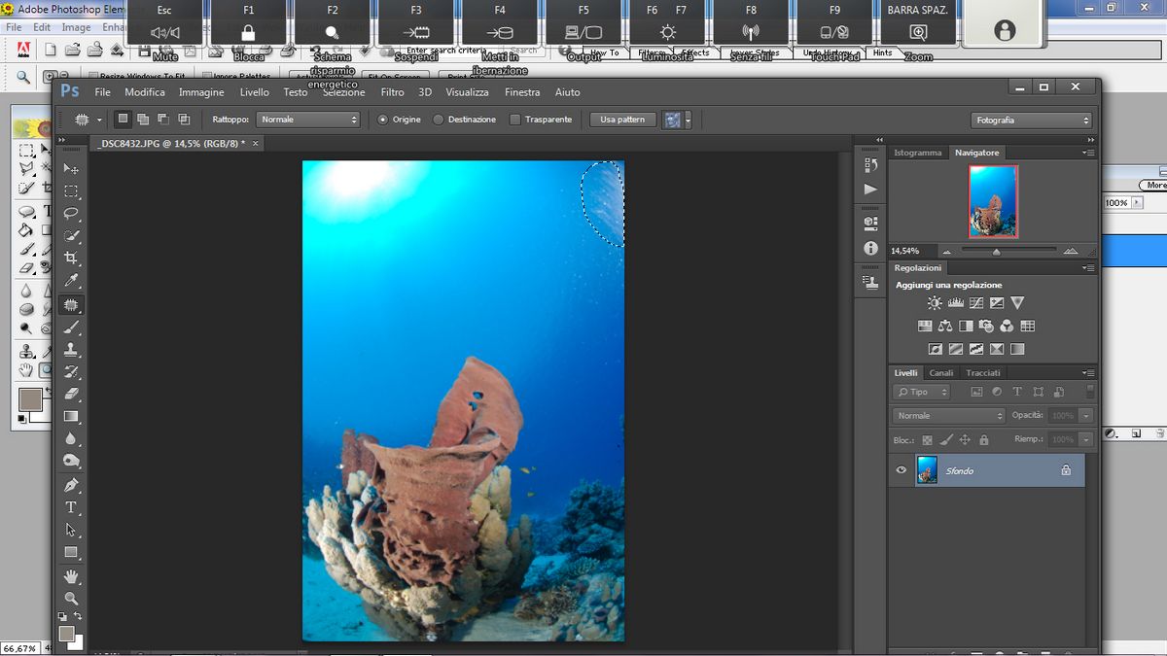Select the Clone Stamp tool

[71, 351]
